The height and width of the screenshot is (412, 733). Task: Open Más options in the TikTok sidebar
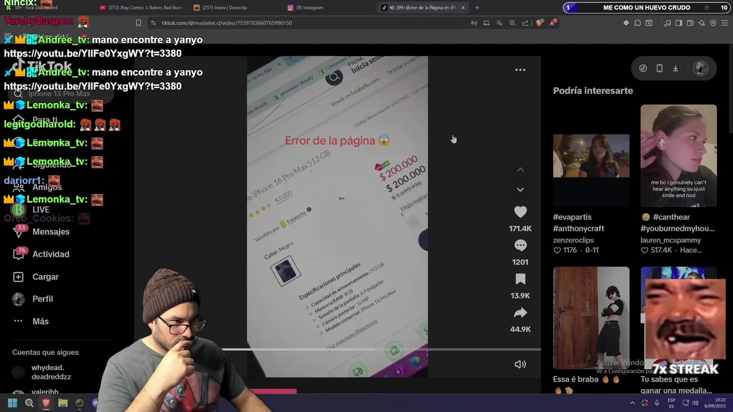(41, 321)
